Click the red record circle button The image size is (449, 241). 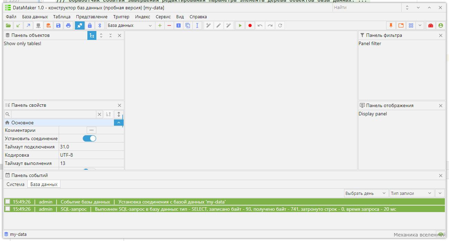coord(250,25)
